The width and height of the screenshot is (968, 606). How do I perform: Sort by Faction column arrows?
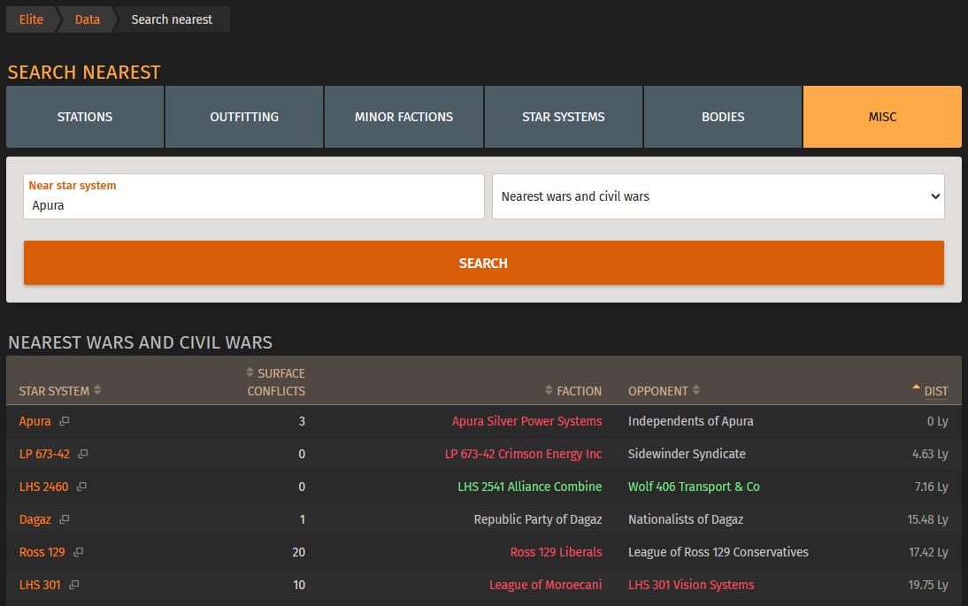[549, 391]
